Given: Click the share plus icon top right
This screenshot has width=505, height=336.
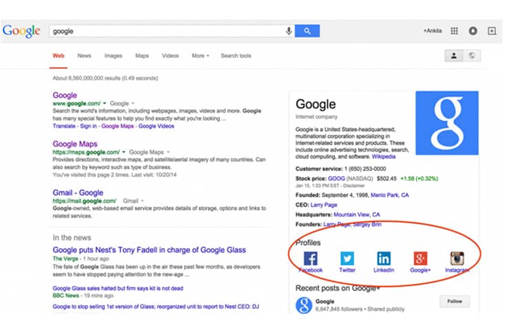Looking at the screenshot, I should click(492, 31).
